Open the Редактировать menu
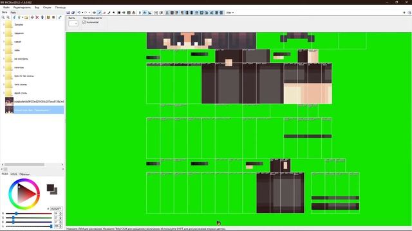Image resolution: width=412 pixels, height=231 pixels. coord(22,7)
